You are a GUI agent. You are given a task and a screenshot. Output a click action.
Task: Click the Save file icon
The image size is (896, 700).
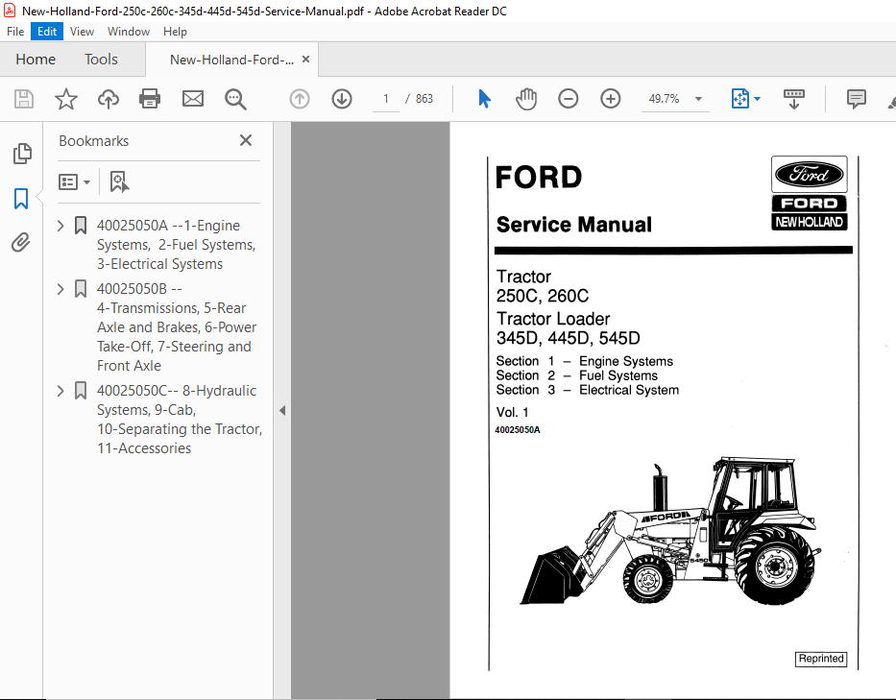(x=23, y=99)
